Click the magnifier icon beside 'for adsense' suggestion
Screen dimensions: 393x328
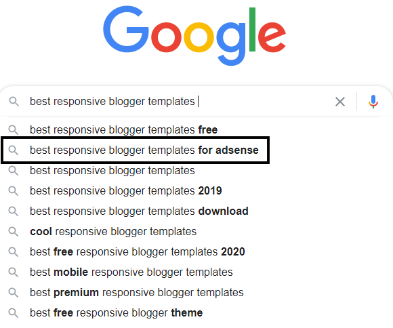pos(14,150)
